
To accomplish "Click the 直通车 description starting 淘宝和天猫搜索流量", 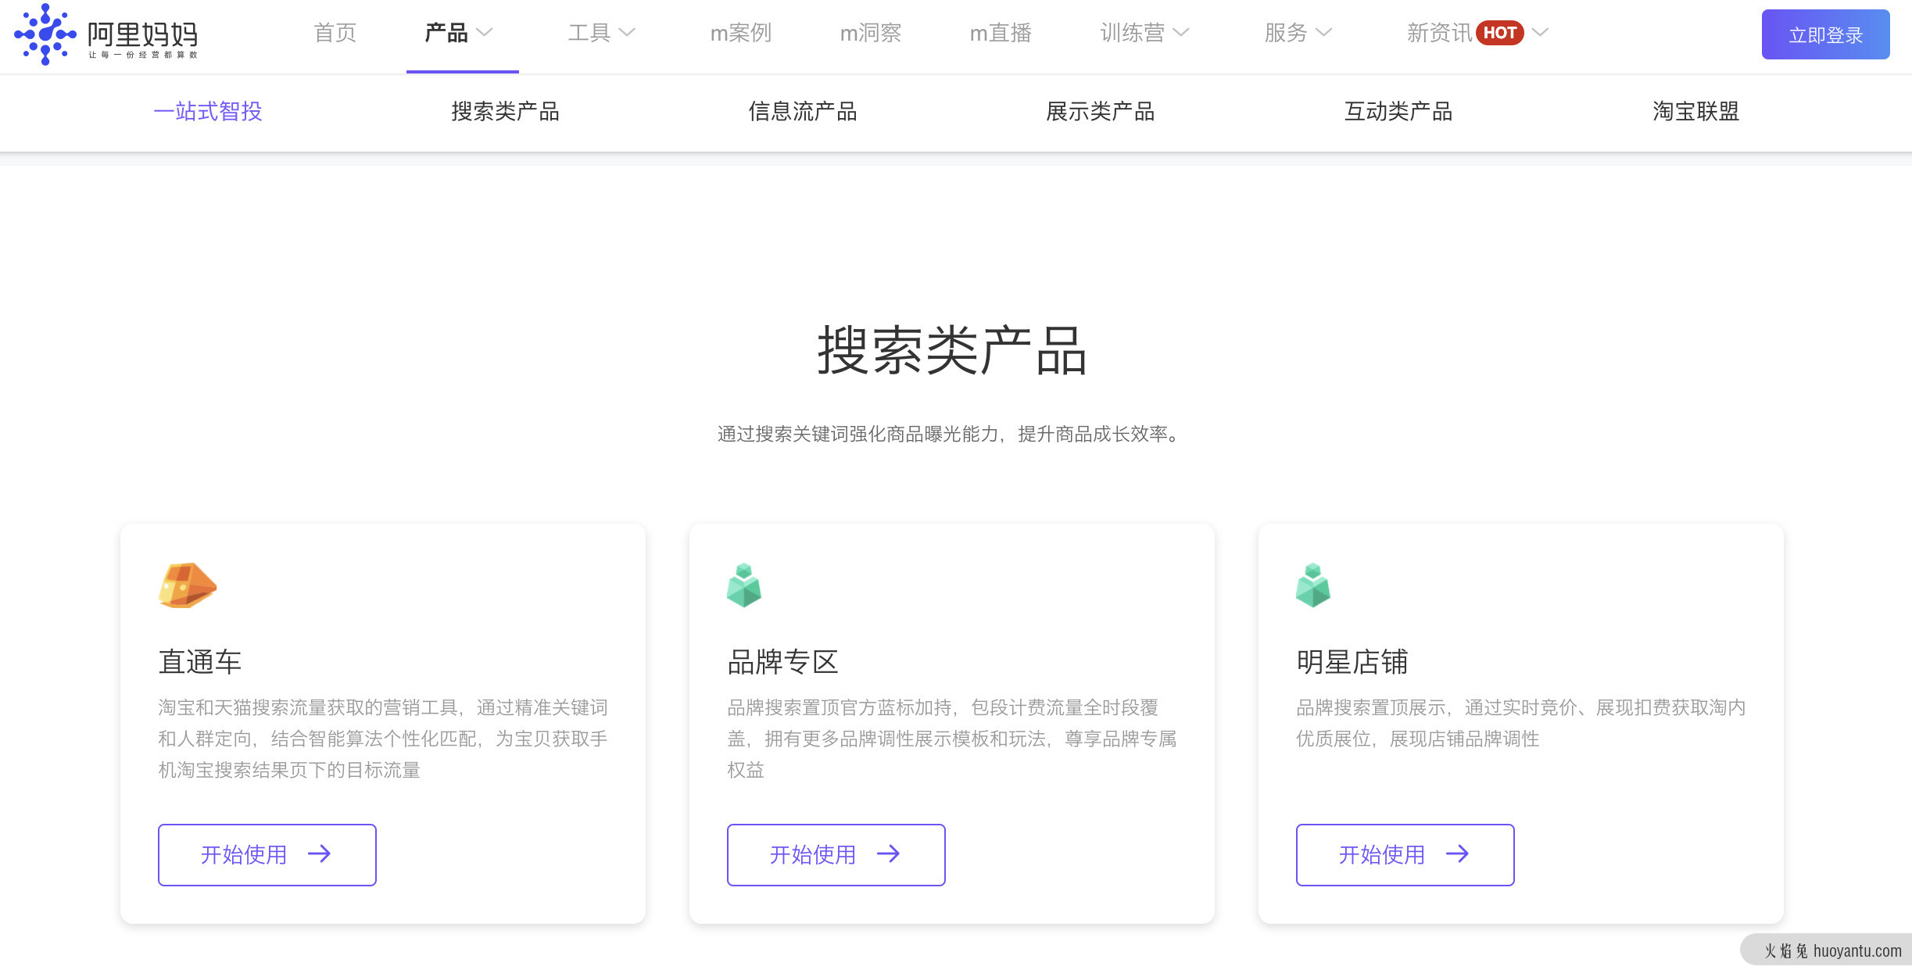I will pos(383,739).
